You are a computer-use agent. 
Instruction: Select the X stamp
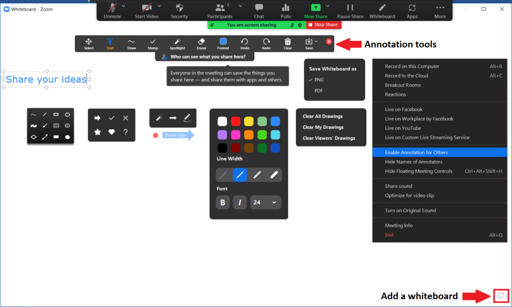(125, 118)
